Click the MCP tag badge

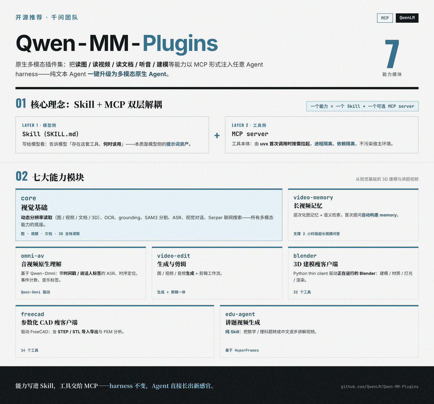pyautogui.click(x=385, y=18)
